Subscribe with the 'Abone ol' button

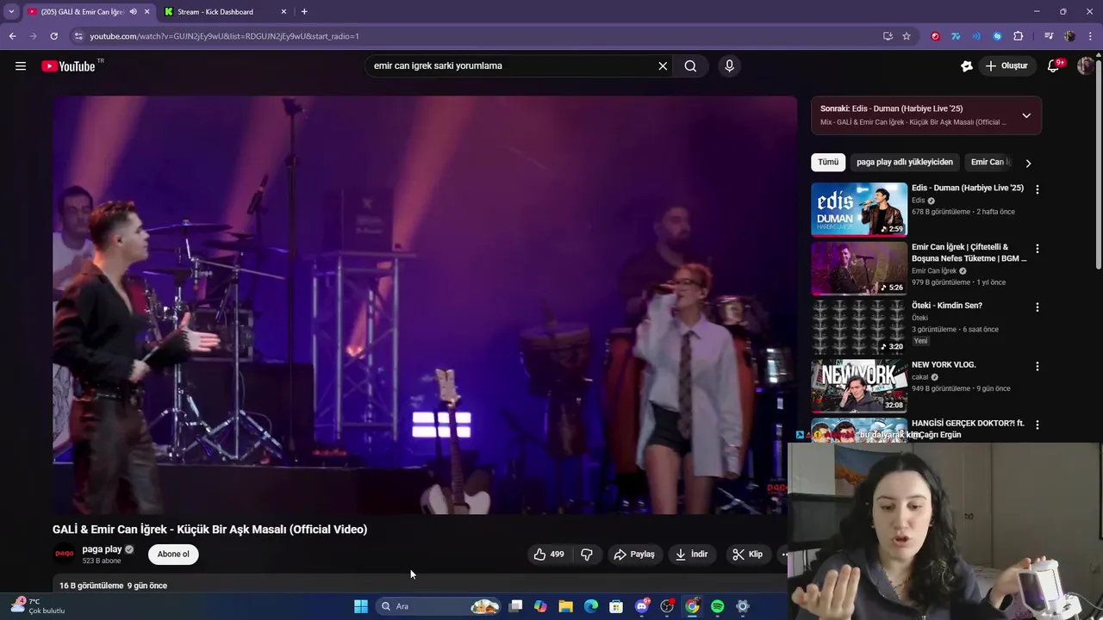click(x=173, y=554)
